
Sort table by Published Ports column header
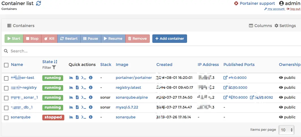coord(239,65)
